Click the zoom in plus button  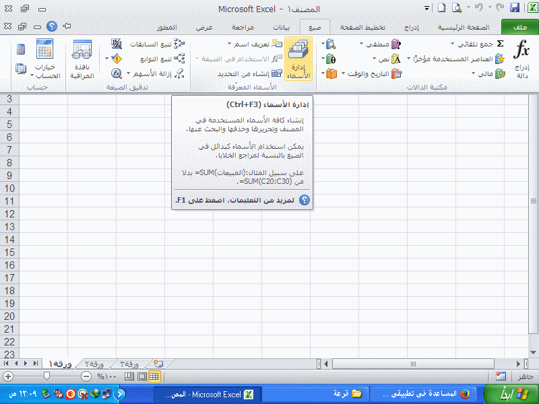(8, 376)
